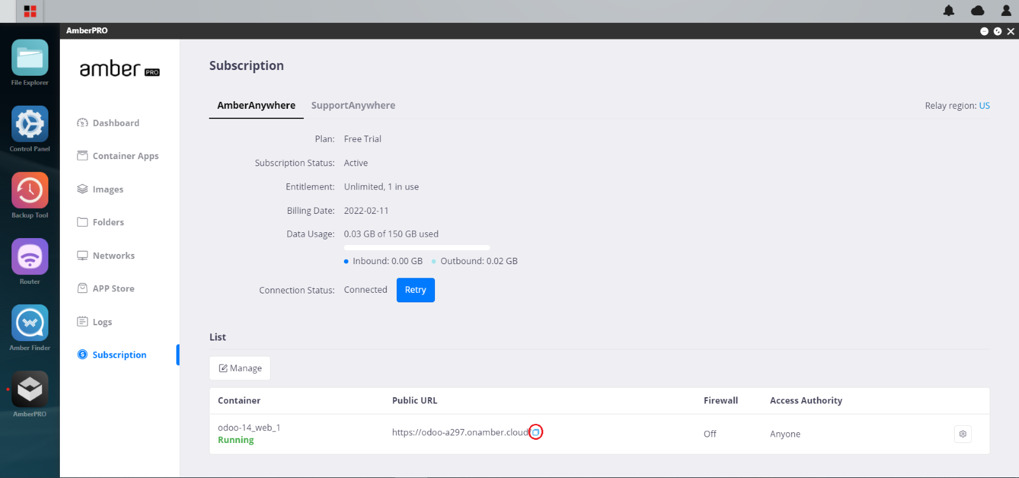Change relay region US link
1019x478 pixels.
[985, 106]
